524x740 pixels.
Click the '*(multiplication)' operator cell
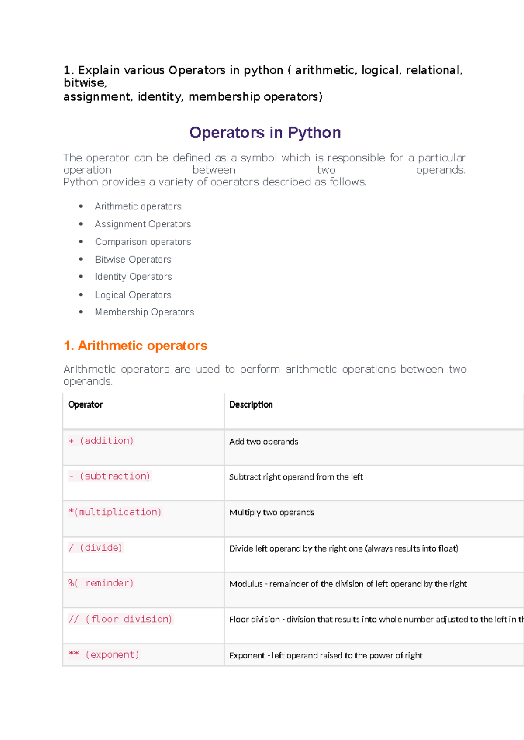click(115, 512)
